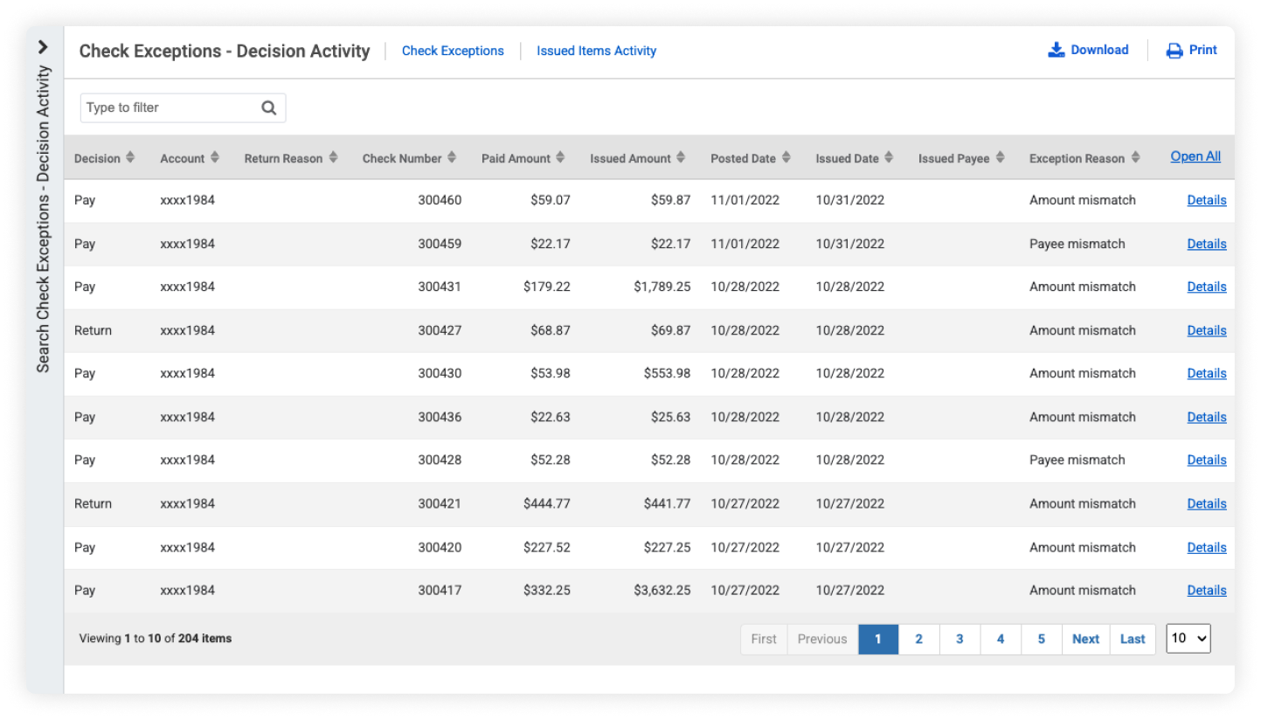View Details for check 300427

pyautogui.click(x=1207, y=330)
